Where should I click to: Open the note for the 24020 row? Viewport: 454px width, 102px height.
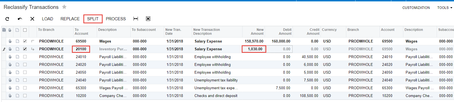click(17, 64)
